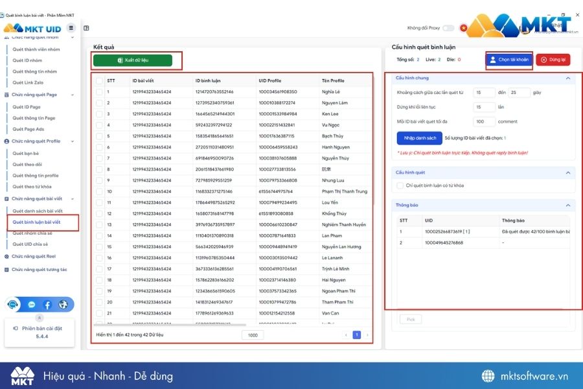Toggle the Không đổi Proxy switch
Image resolution: width=583 pixels, height=389 pixels.
(x=448, y=27)
